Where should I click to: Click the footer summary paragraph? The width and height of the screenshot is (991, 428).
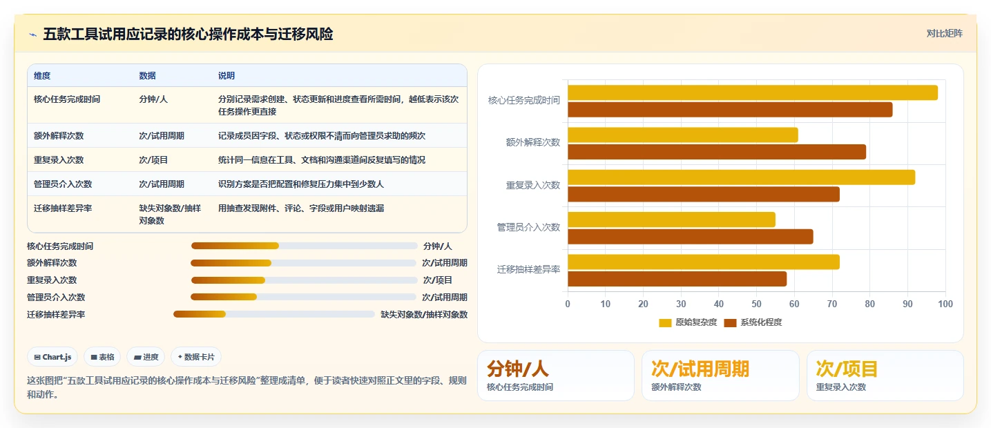click(247, 388)
